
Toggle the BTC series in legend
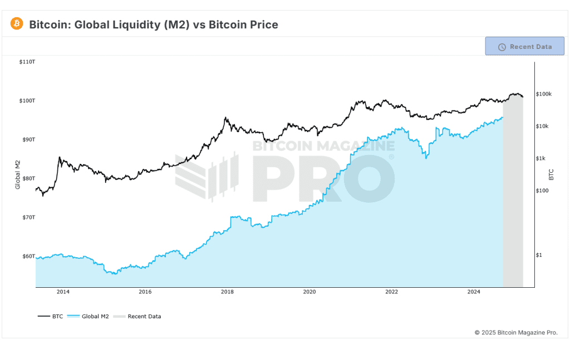tap(50, 316)
